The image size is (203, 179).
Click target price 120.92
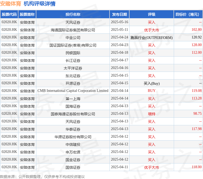[196, 37]
